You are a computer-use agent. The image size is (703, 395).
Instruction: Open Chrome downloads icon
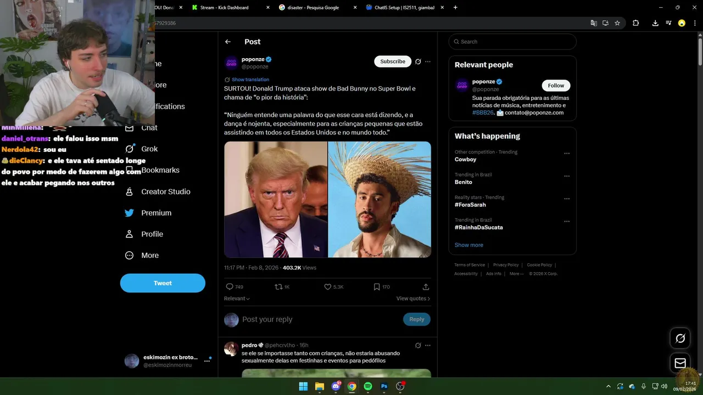(x=655, y=23)
